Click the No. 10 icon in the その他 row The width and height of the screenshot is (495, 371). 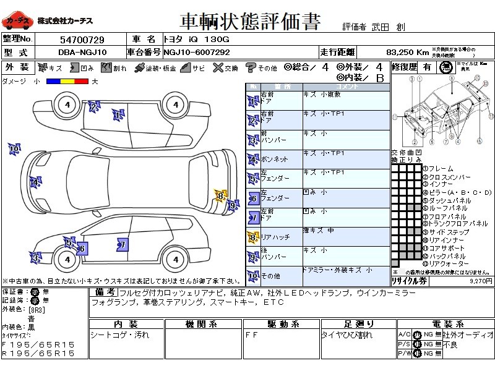[x=253, y=276]
